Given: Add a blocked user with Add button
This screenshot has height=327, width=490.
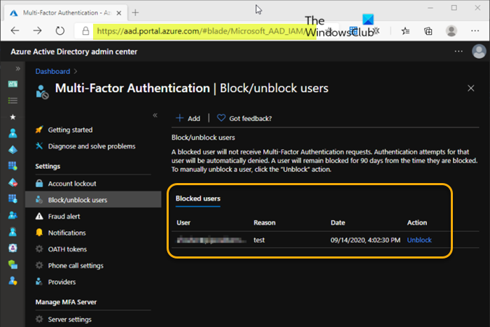Looking at the screenshot, I should (x=188, y=118).
